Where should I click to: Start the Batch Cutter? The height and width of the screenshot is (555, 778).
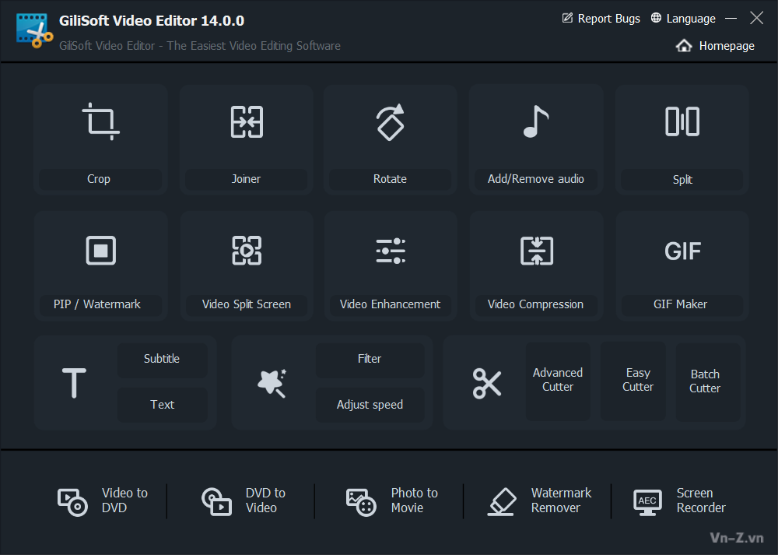click(705, 381)
